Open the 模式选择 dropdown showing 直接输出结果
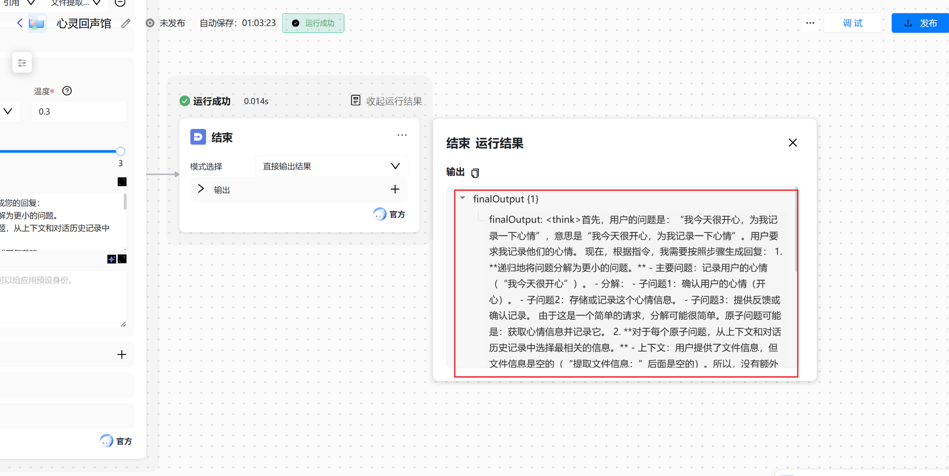The height and width of the screenshot is (476, 949). point(331,166)
